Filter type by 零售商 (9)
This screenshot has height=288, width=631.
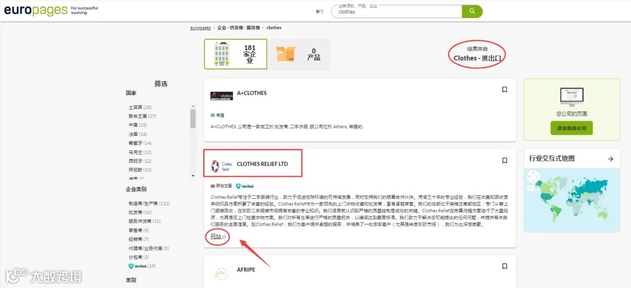coord(139,230)
